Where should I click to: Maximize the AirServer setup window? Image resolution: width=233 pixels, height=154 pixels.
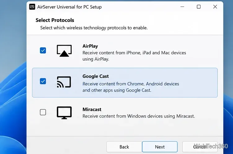199,7
